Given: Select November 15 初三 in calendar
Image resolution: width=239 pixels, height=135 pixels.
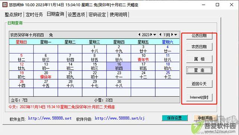Looking at the screenshot, I should 94,66.
